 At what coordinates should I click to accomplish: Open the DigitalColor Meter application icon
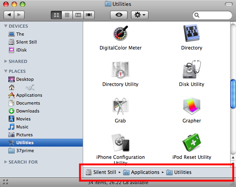tap(120, 33)
